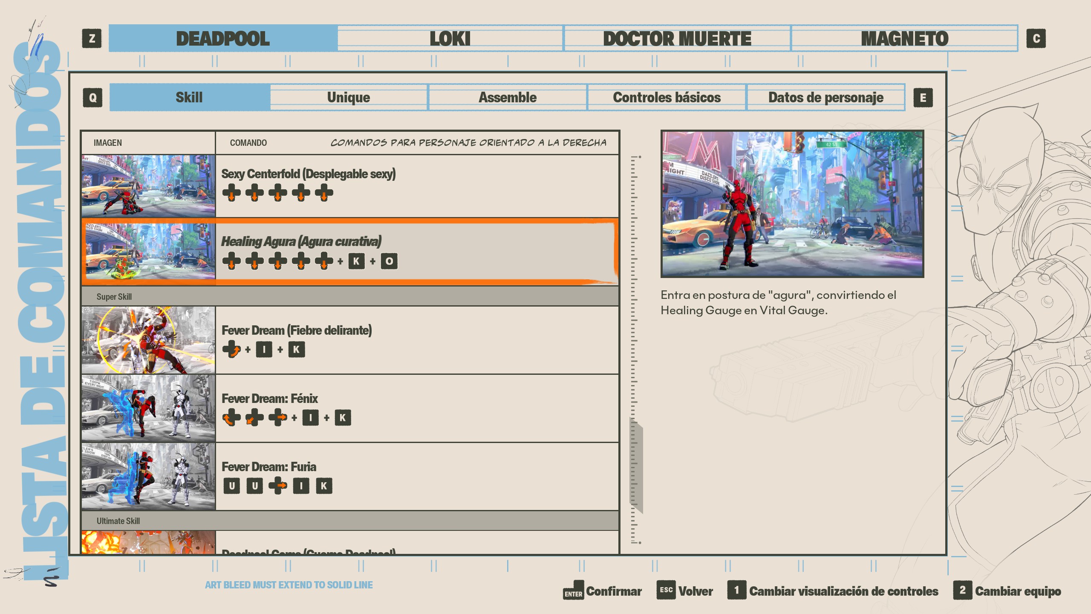Click the ENTER key icon by Confirmar

(573, 591)
